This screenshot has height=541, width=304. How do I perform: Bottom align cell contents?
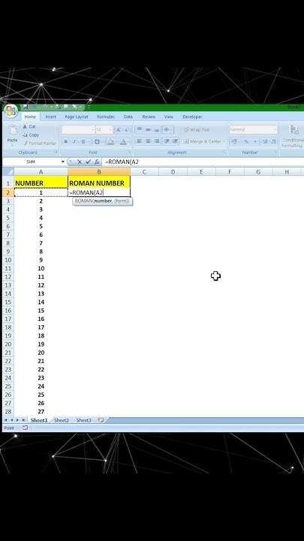pyautogui.click(x=156, y=130)
